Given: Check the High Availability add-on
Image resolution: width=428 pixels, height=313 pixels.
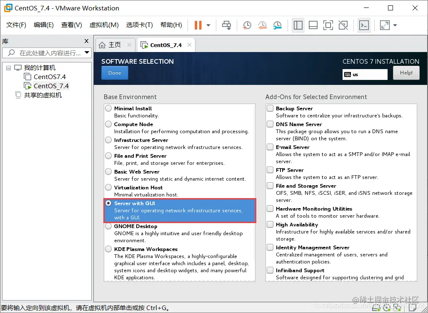Looking at the screenshot, I should click(270, 224).
